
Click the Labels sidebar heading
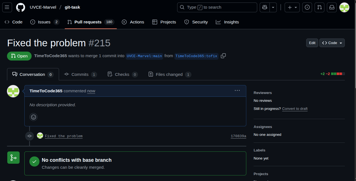click(259, 150)
